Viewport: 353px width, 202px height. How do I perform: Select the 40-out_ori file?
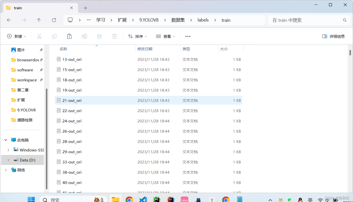point(148,182)
